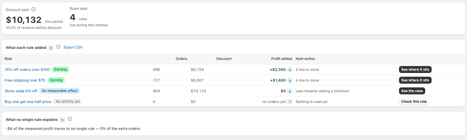Viewport: 467px width, 140px height.
Task: Click the Earning badge on Free shipping rule
Action: point(56,80)
